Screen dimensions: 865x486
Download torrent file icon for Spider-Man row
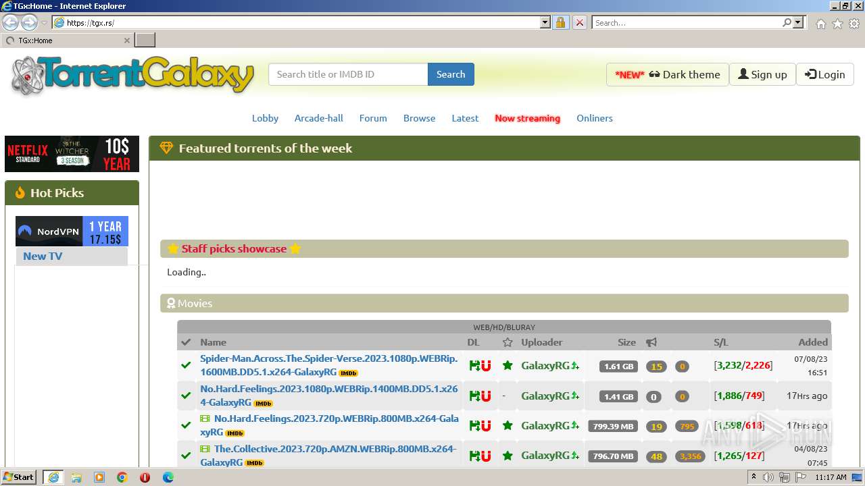pyautogui.click(x=474, y=366)
